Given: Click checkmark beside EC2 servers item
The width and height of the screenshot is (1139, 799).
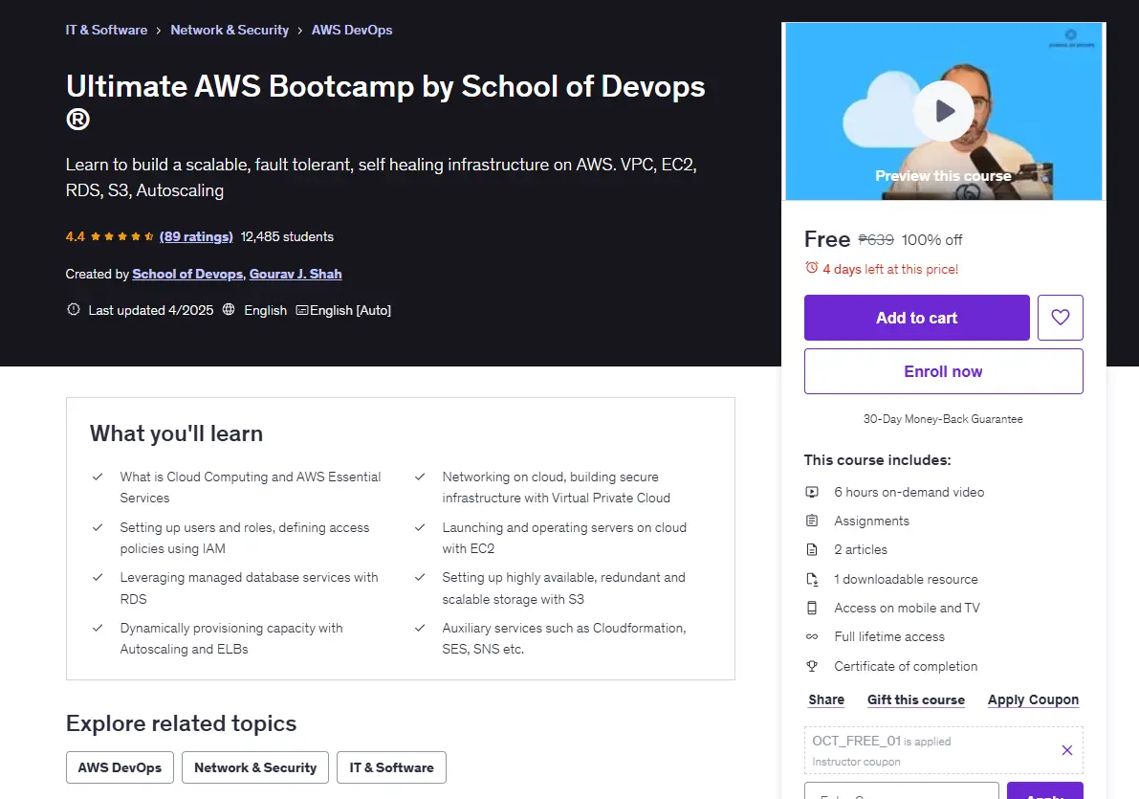Looking at the screenshot, I should pyautogui.click(x=420, y=528).
